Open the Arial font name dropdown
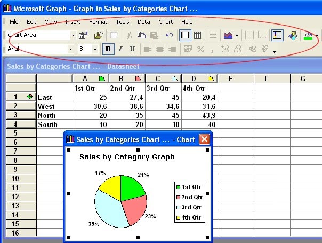This screenshot has width=322, height=243. coord(70,49)
